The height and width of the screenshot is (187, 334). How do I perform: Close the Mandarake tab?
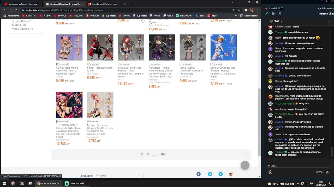pos(125,4)
